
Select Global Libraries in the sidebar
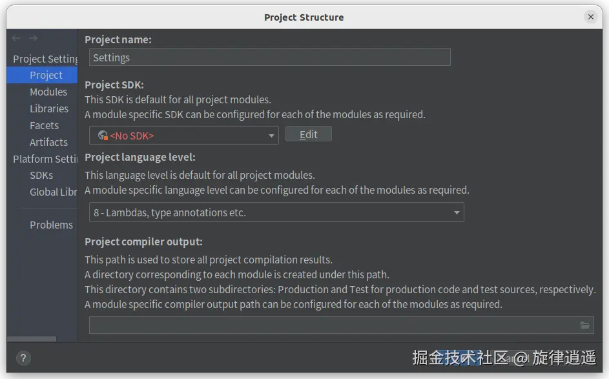click(x=53, y=192)
